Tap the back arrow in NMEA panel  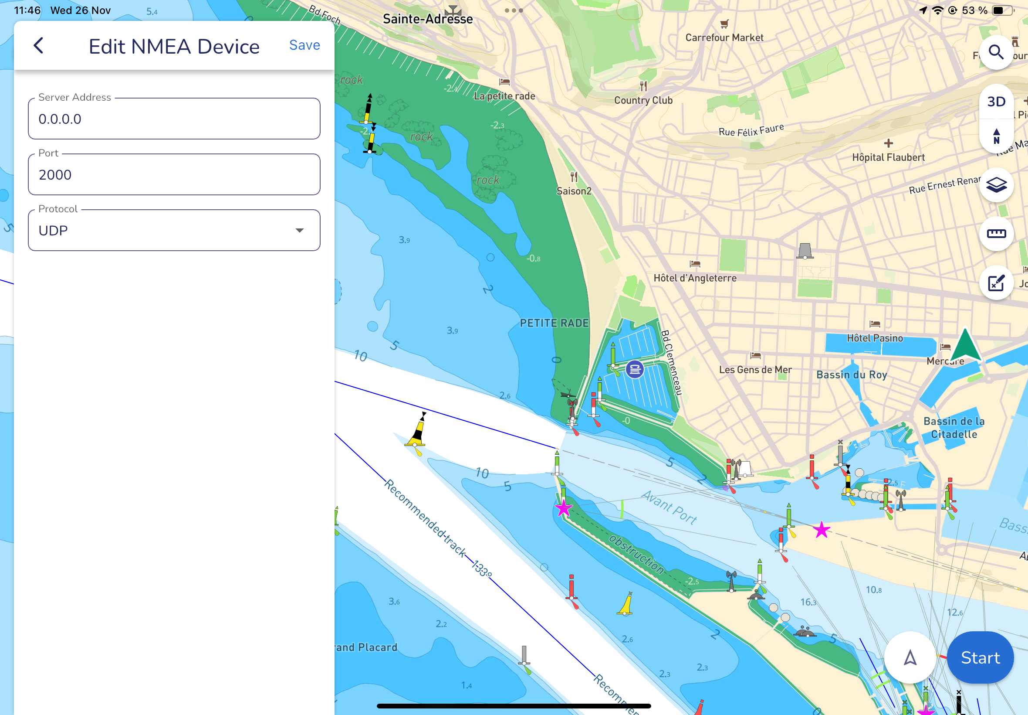(39, 46)
